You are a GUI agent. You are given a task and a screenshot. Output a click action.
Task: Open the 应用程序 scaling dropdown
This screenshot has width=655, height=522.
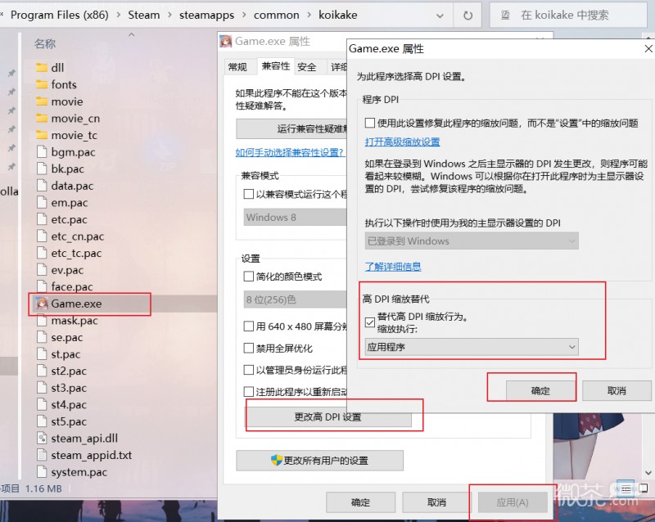(x=472, y=347)
